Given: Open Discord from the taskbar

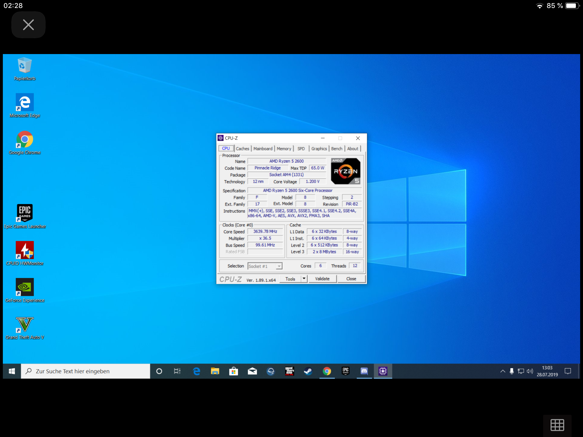Looking at the screenshot, I should pos(364,371).
